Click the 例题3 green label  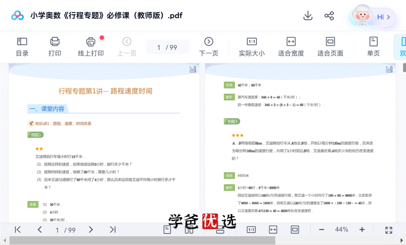(x=232, y=121)
